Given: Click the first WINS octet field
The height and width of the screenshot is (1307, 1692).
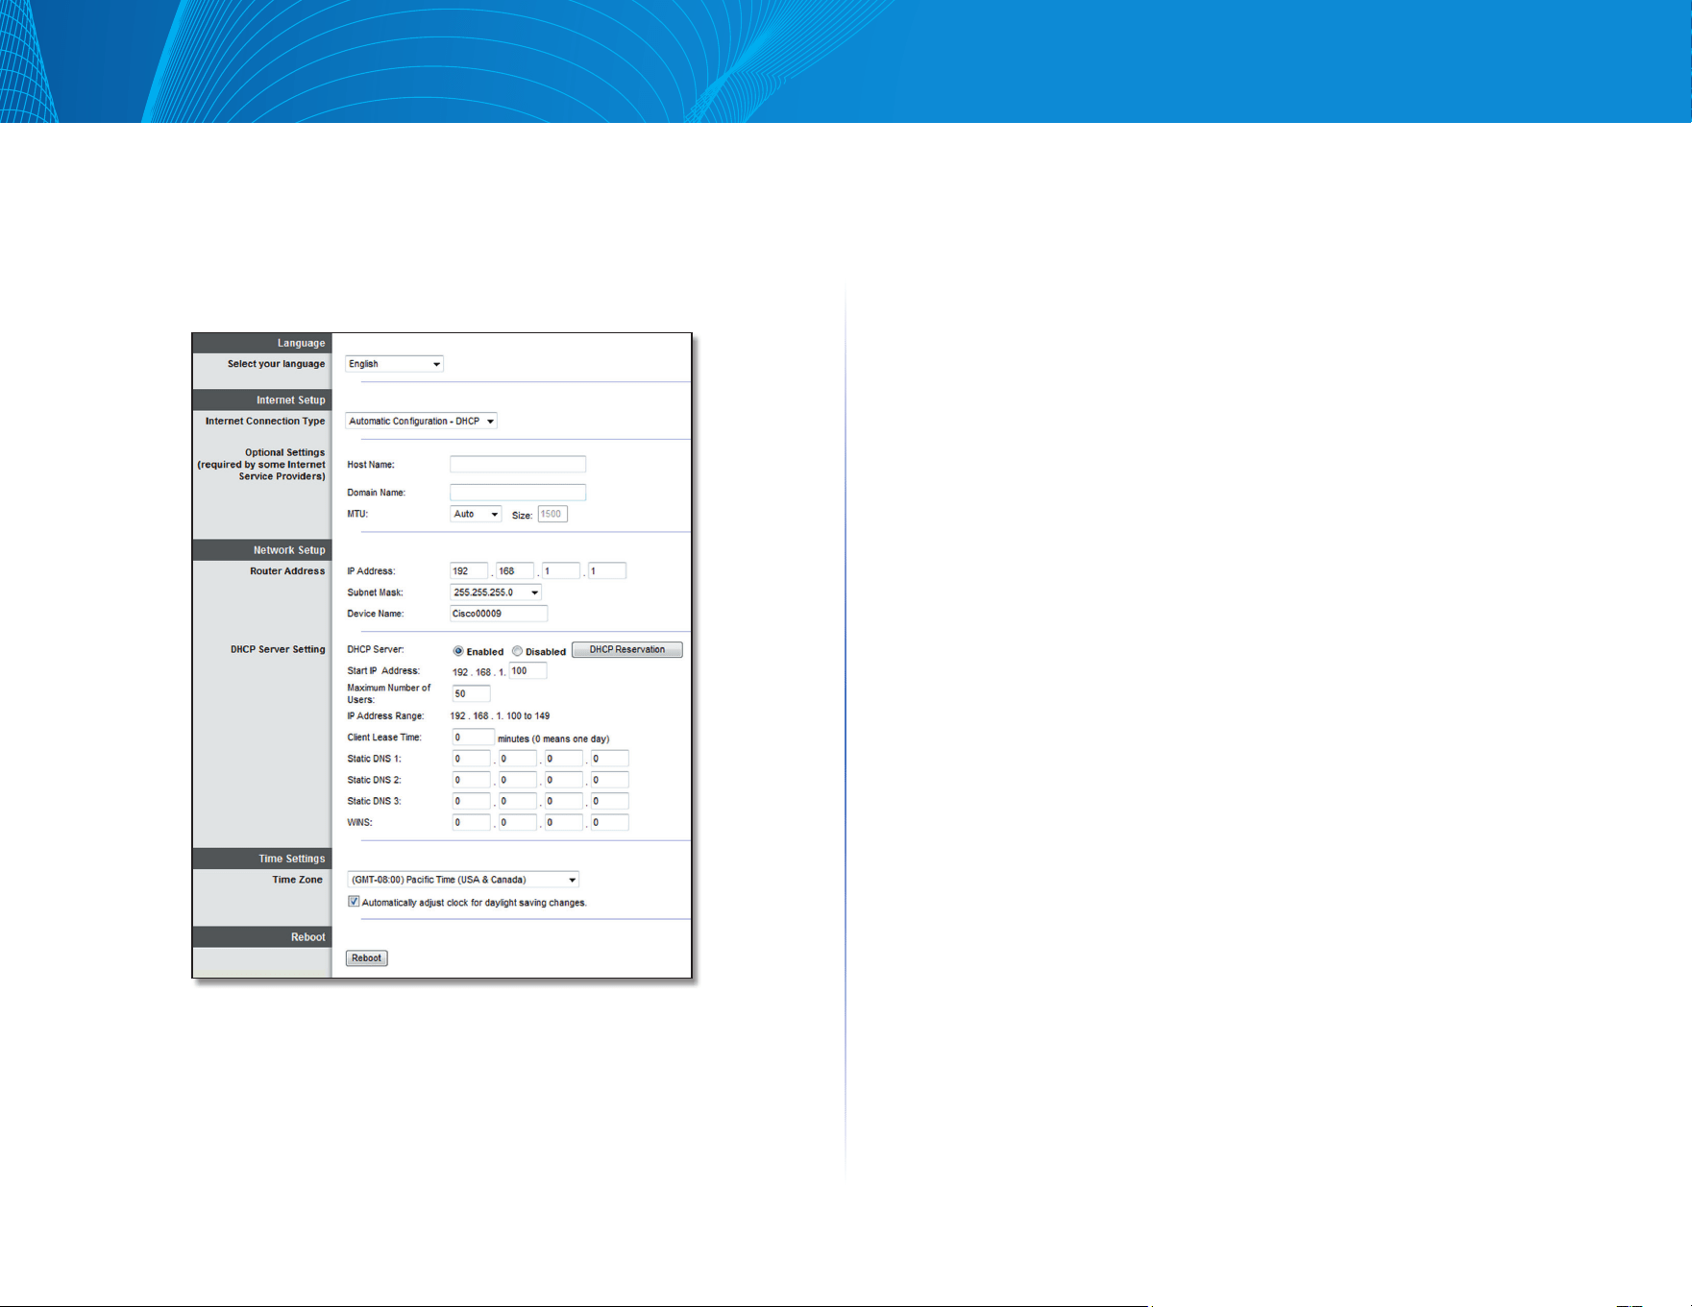Looking at the screenshot, I should [471, 822].
